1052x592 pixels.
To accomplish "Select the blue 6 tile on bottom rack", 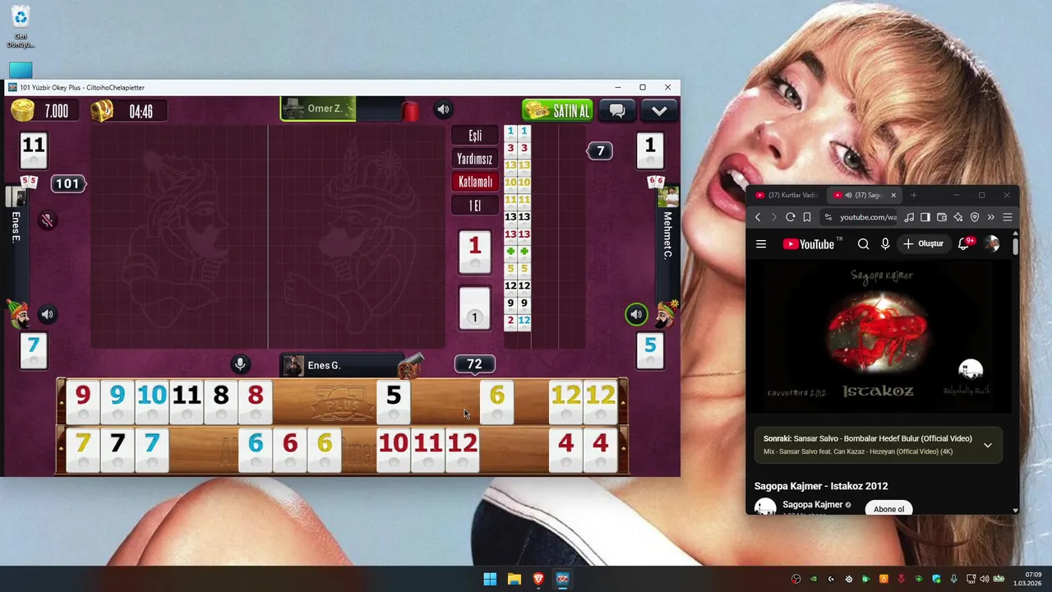I will 256,450.
